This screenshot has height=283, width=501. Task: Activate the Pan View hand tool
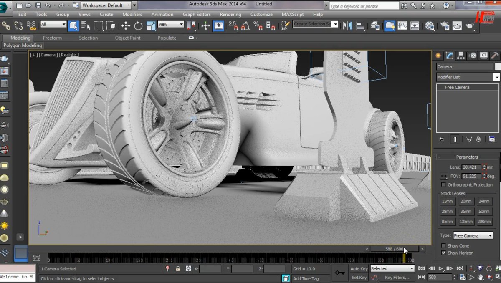point(480,277)
